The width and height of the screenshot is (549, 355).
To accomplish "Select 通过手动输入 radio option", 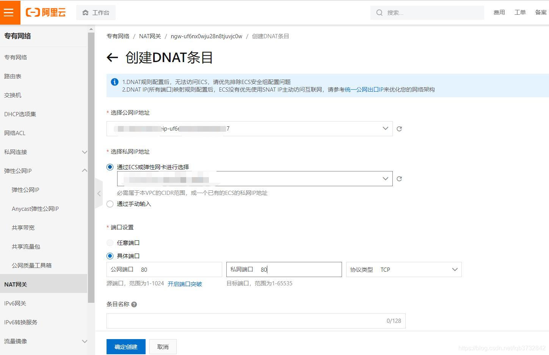I will pos(110,204).
